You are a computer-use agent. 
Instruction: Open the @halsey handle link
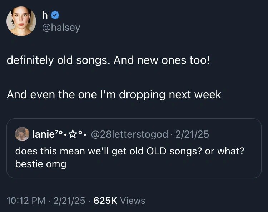[x=61, y=27]
